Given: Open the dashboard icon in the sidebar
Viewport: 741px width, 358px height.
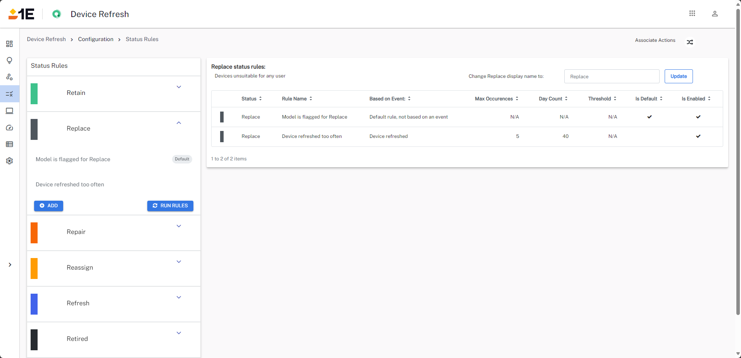Looking at the screenshot, I should 10,44.
